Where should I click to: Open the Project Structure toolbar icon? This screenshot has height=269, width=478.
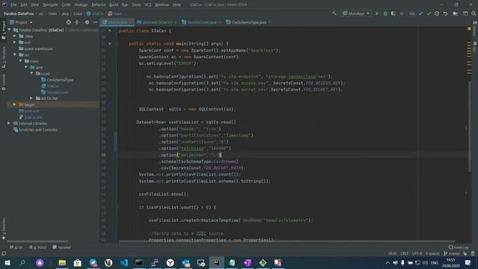tap(455, 13)
